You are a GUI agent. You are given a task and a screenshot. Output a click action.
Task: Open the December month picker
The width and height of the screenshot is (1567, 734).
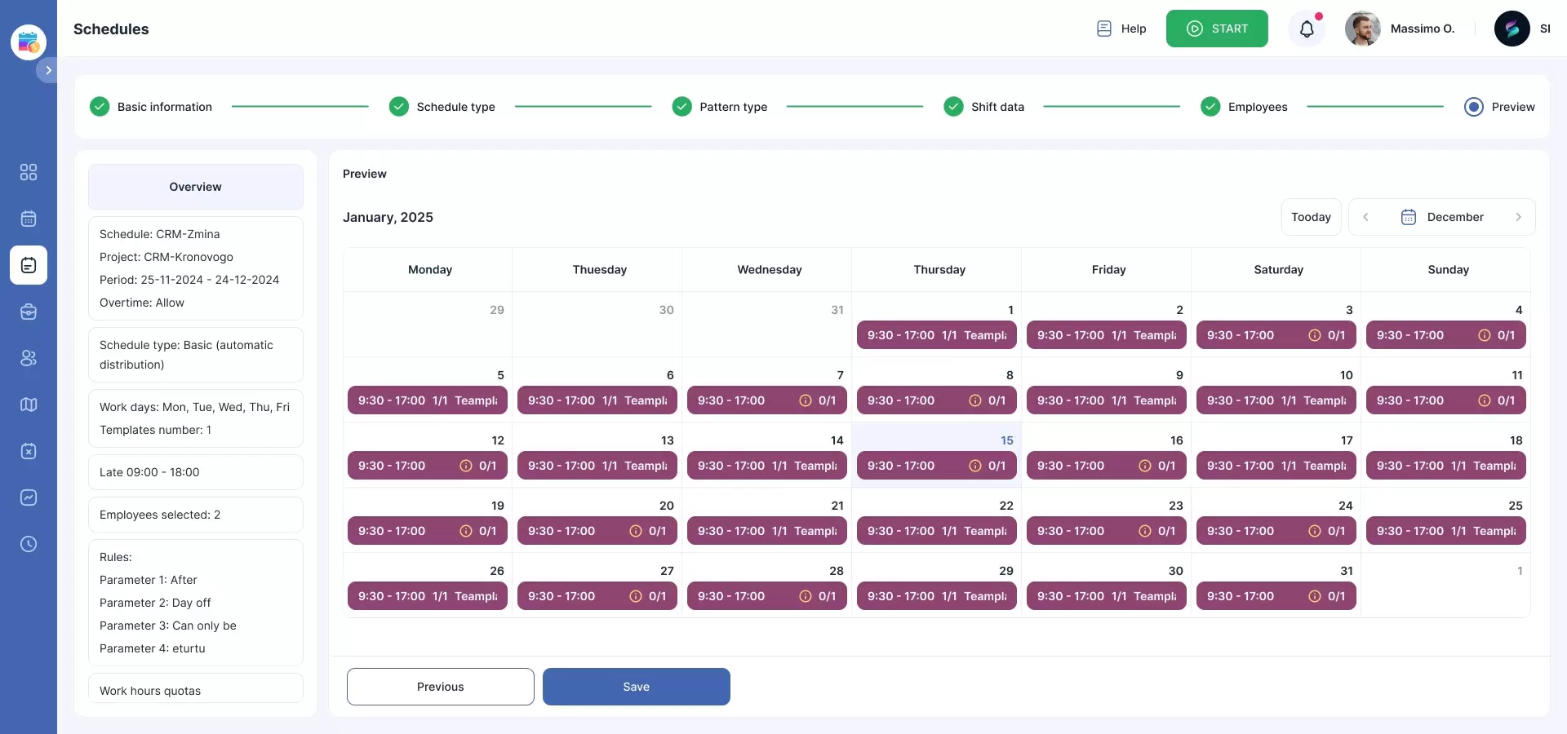(1442, 217)
